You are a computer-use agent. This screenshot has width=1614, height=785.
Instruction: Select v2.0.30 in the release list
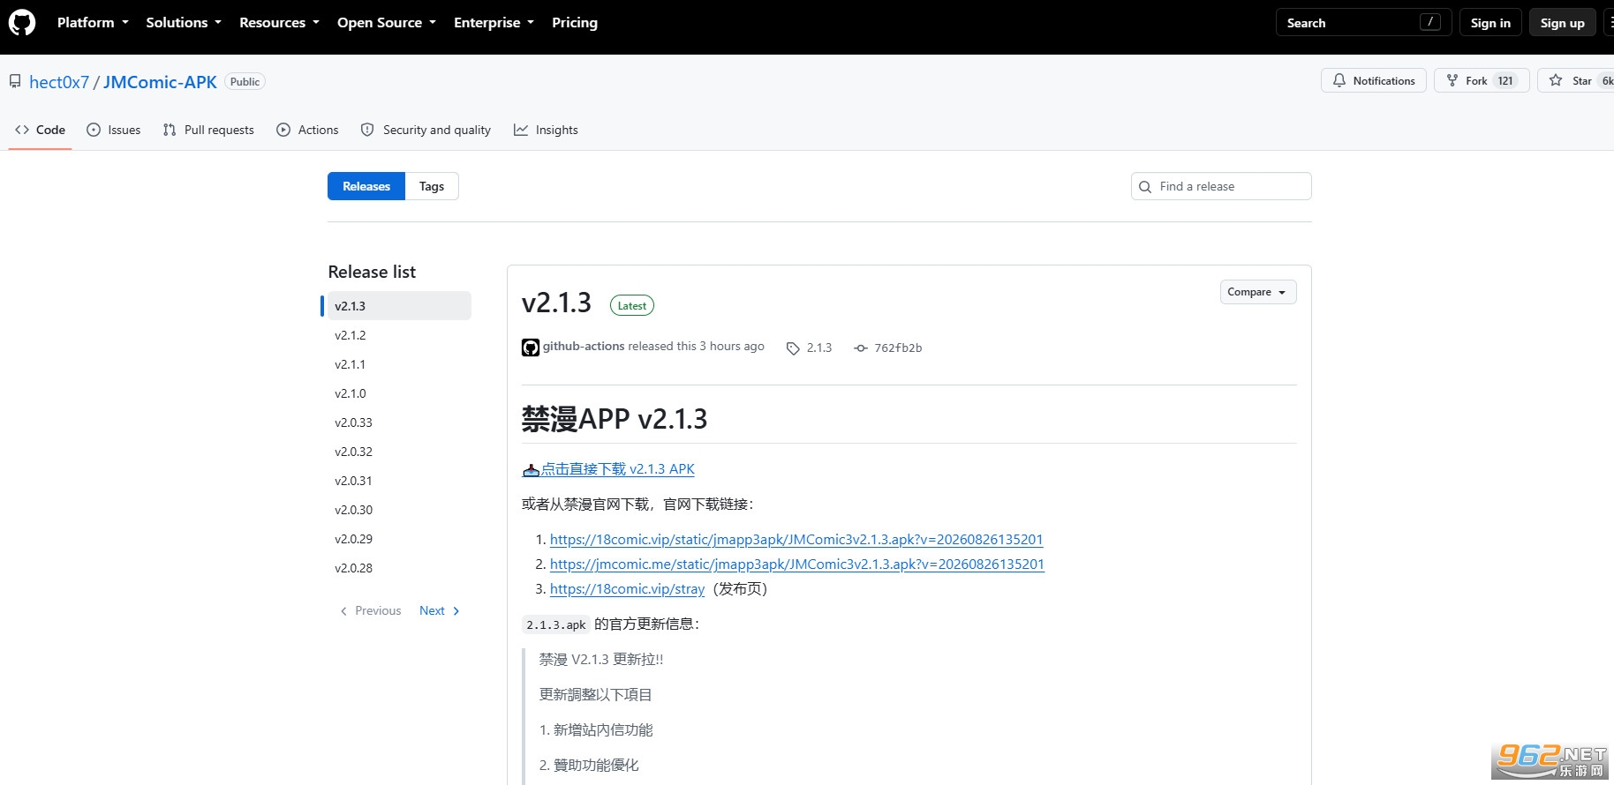point(399,510)
